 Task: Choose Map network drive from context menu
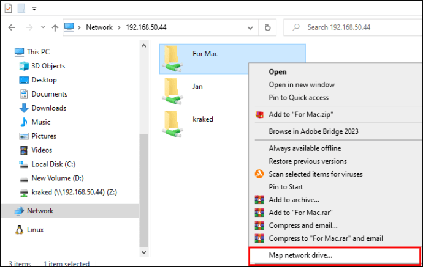pyautogui.click(x=300, y=255)
